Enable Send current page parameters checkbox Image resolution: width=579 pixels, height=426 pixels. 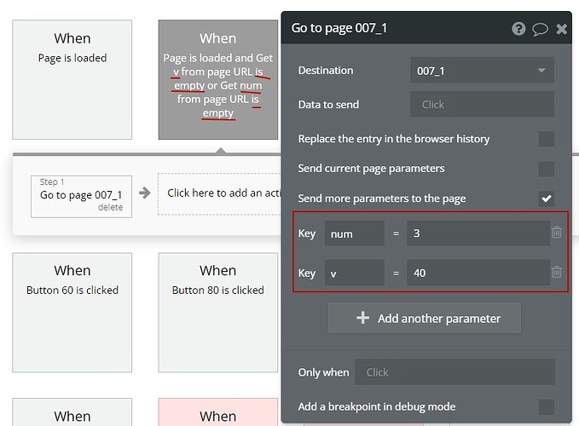[546, 169]
